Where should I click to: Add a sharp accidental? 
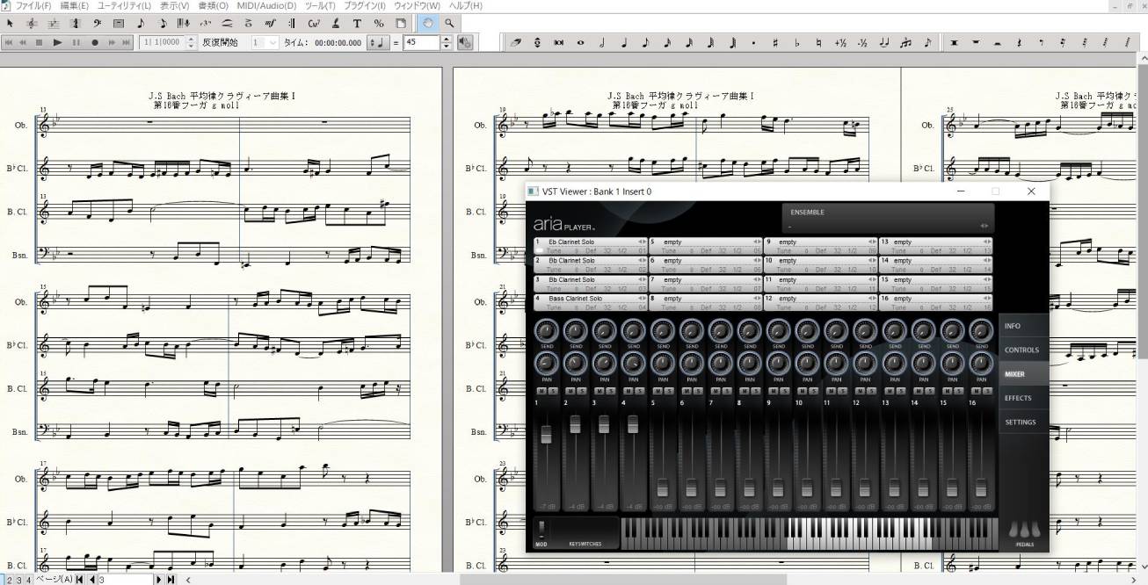(774, 42)
